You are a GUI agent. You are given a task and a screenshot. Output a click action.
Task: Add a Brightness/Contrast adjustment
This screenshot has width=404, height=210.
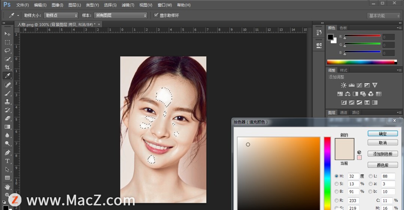344,85
